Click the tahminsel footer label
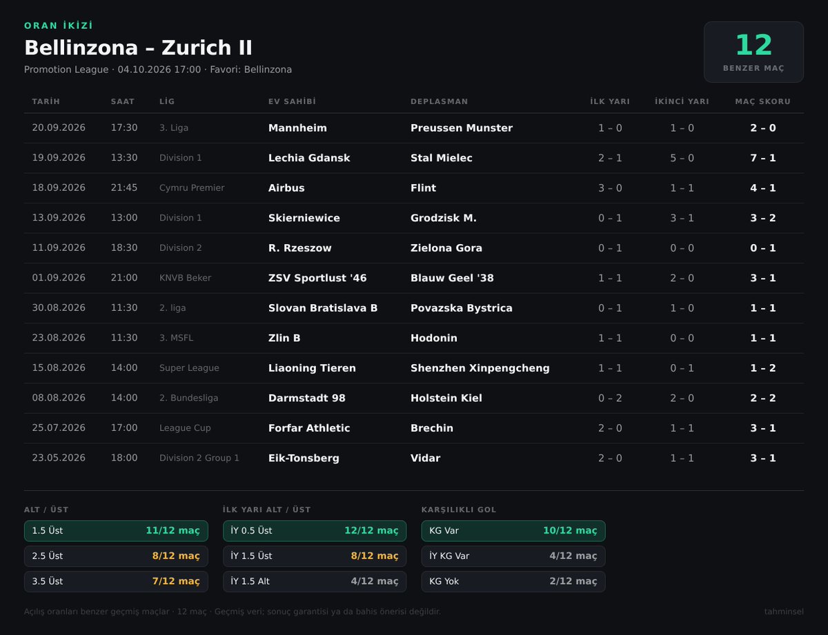This screenshot has height=635, width=828. (784, 612)
